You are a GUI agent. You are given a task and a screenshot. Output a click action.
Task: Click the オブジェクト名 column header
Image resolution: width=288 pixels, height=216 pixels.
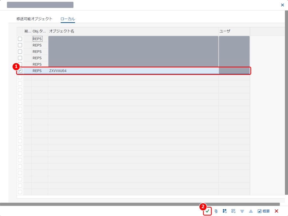pos(133,31)
